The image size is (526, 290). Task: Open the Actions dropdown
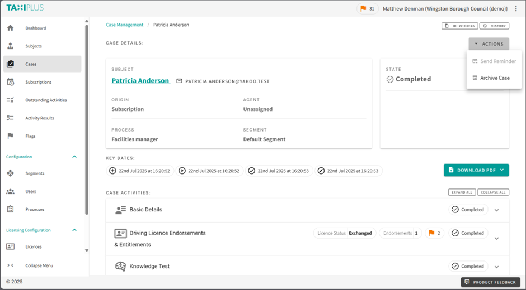tap(489, 44)
